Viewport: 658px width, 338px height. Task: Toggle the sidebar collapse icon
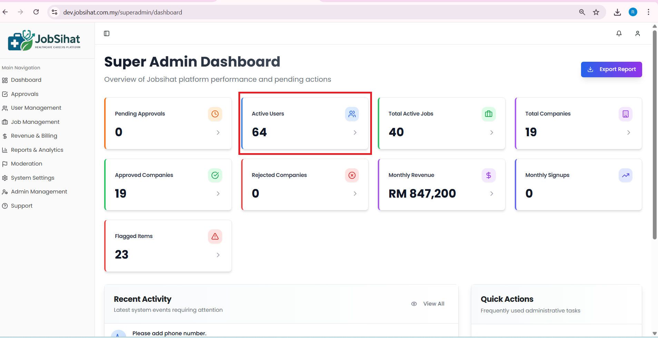107,33
